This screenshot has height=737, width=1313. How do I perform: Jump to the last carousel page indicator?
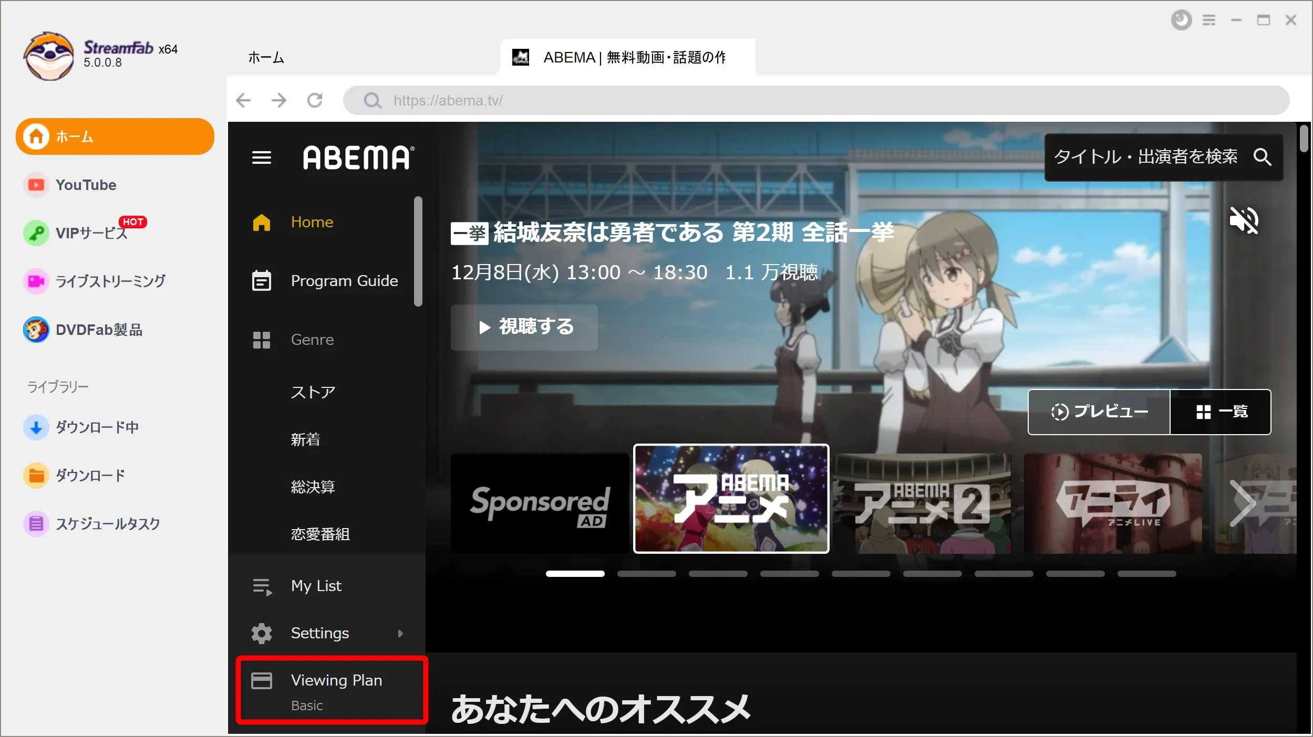pos(1147,574)
